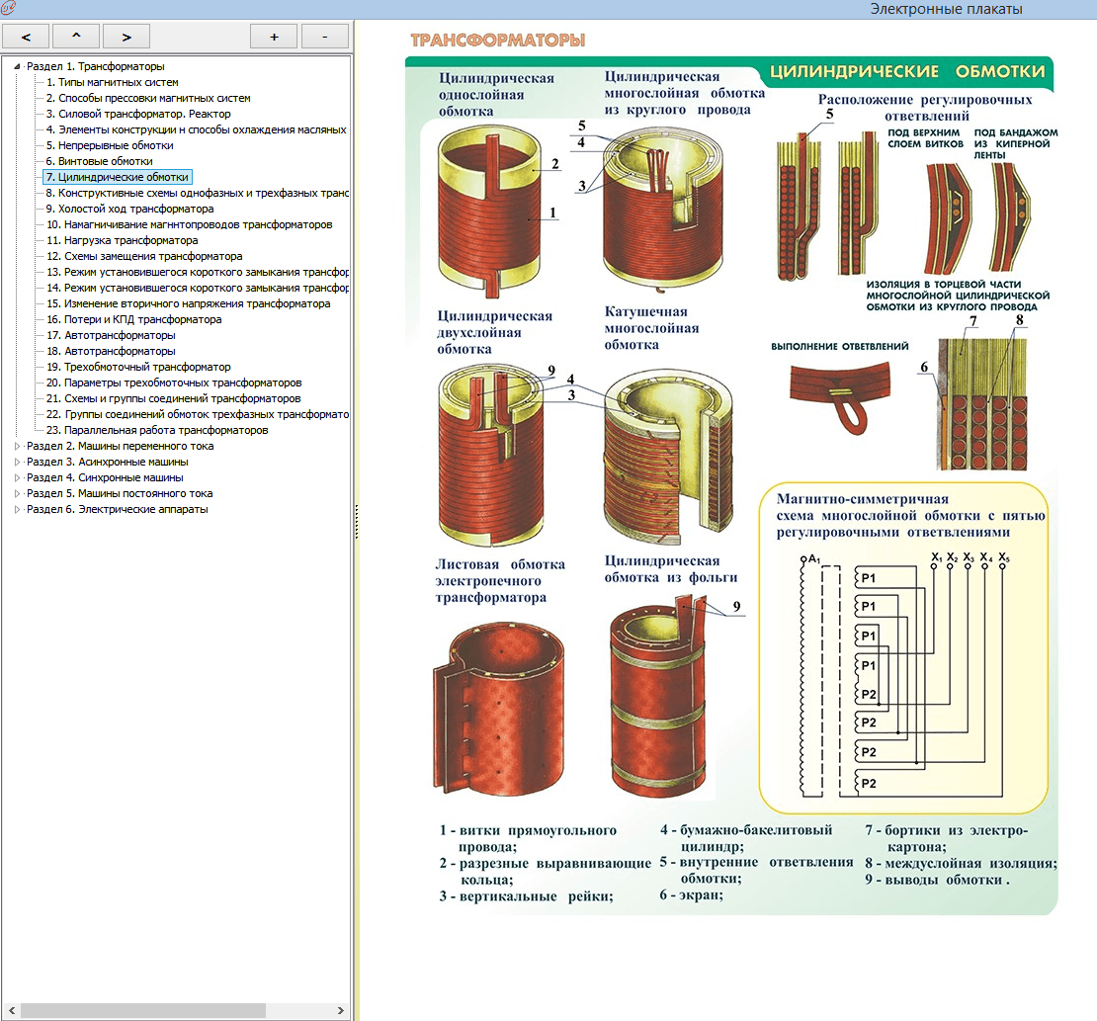
Task: Expand Раздел 2. Машины переменного тока
Action: (17, 446)
